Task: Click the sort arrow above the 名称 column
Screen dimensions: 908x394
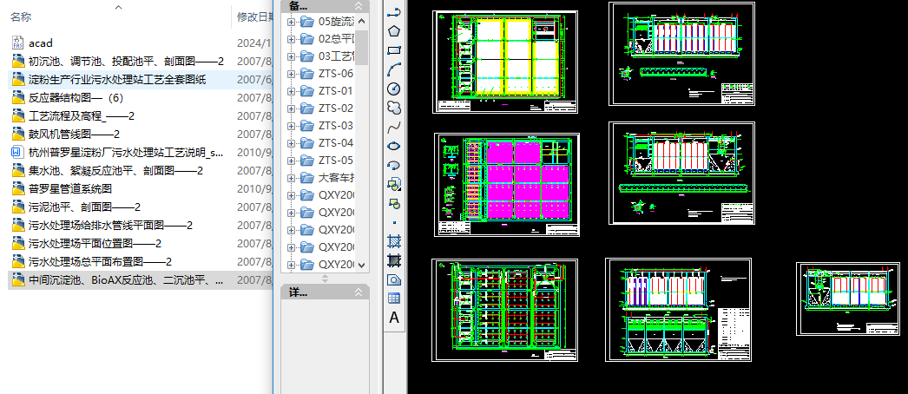Action: (118, 7)
